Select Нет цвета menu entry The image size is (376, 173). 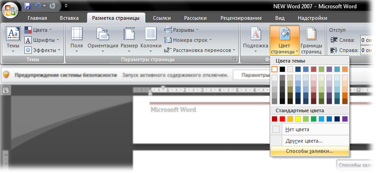point(310,130)
